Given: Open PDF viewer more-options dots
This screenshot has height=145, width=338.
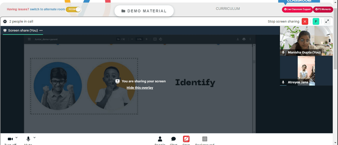Looking at the screenshot, I should [250, 39].
